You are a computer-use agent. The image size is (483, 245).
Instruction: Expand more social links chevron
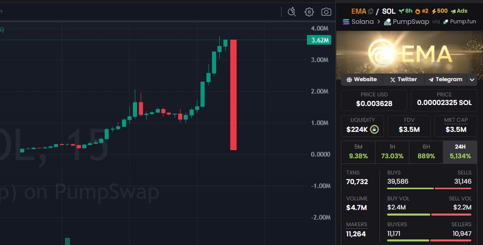tap(472, 80)
